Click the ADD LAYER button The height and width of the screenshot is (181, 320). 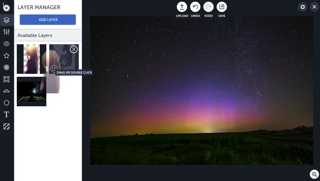tap(48, 20)
